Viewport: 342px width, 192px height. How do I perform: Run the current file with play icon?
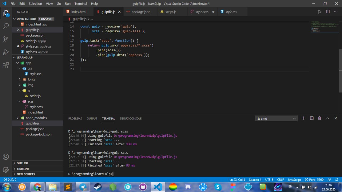click(320, 12)
